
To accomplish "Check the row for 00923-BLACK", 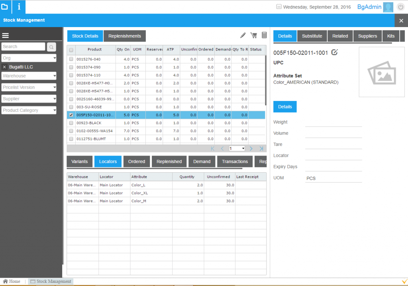I will point(71,123).
